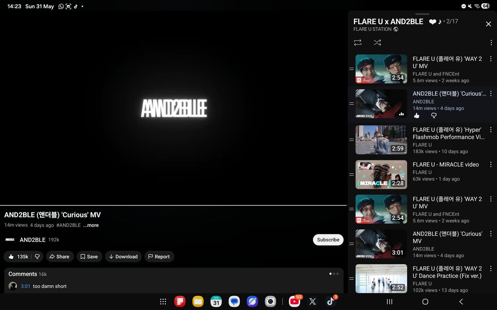The image size is (497, 310).
Task: Tap the Wi-Fi icon in status bar
Action: click(477, 6)
